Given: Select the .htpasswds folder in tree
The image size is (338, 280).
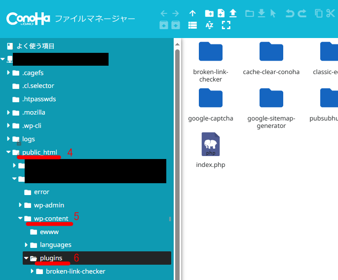Looking at the screenshot, I should [34, 99].
